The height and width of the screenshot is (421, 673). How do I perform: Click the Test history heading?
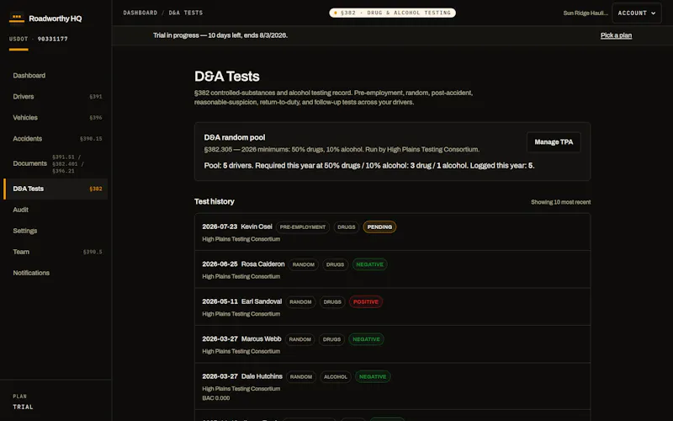pyautogui.click(x=215, y=201)
